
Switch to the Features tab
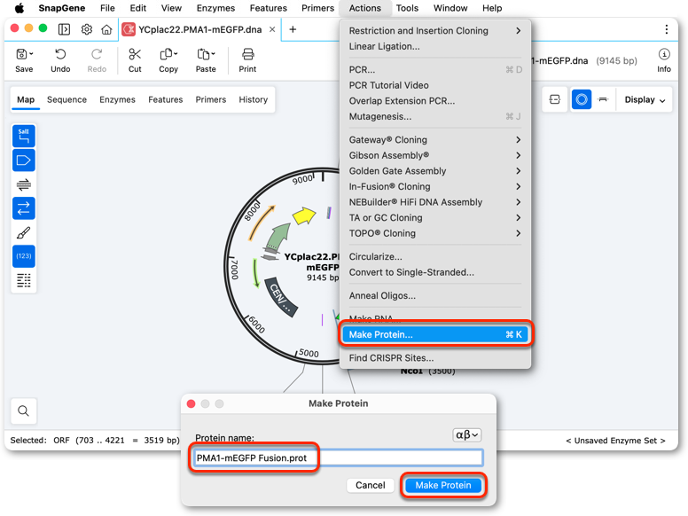point(166,99)
